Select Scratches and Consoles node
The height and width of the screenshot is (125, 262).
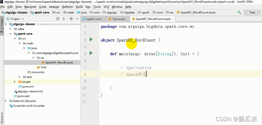click(27, 106)
